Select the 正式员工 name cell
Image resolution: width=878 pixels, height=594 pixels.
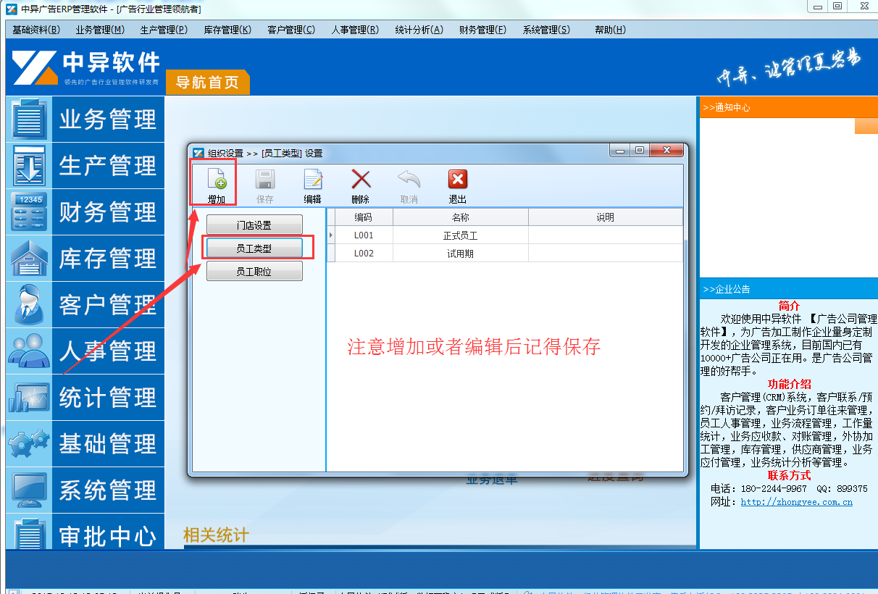pyautogui.click(x=461, y=235)
